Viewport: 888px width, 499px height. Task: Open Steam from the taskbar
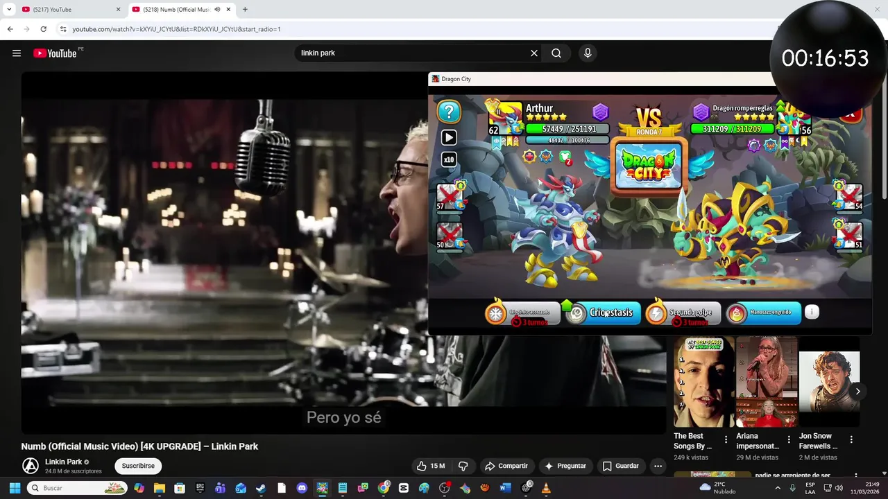click(x=261, y=488)
